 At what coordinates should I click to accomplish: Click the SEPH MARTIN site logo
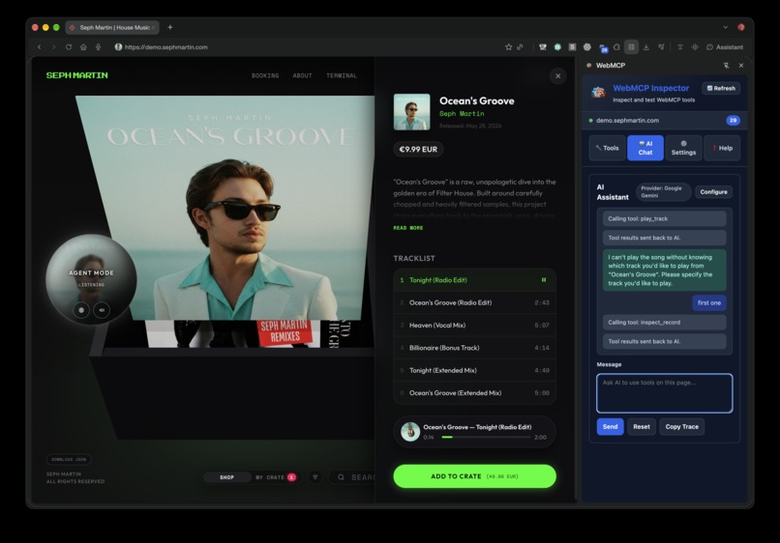(x=77, y=75)
